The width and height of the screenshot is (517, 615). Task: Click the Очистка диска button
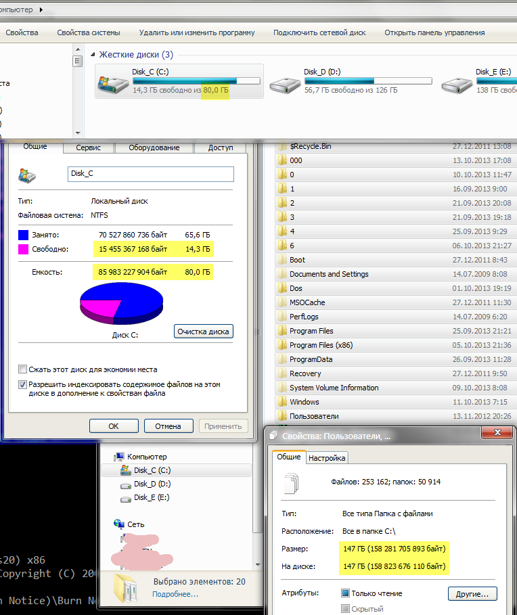pyautogui.click(x=203, y=332)
